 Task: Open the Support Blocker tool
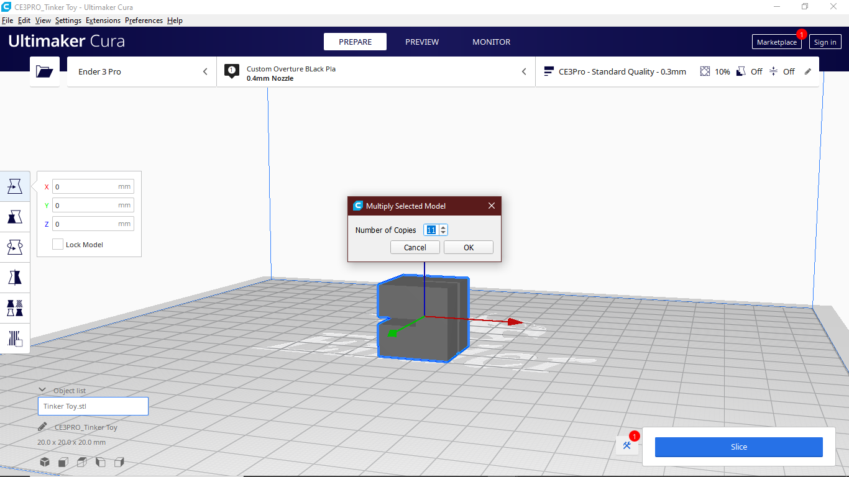(x=15, y=338)
